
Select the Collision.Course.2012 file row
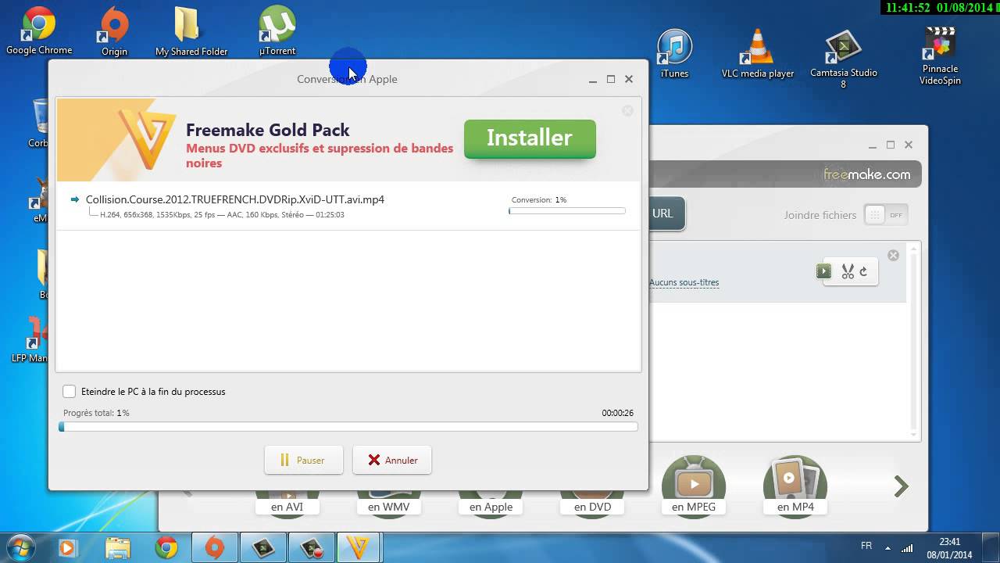click(348, 206)
